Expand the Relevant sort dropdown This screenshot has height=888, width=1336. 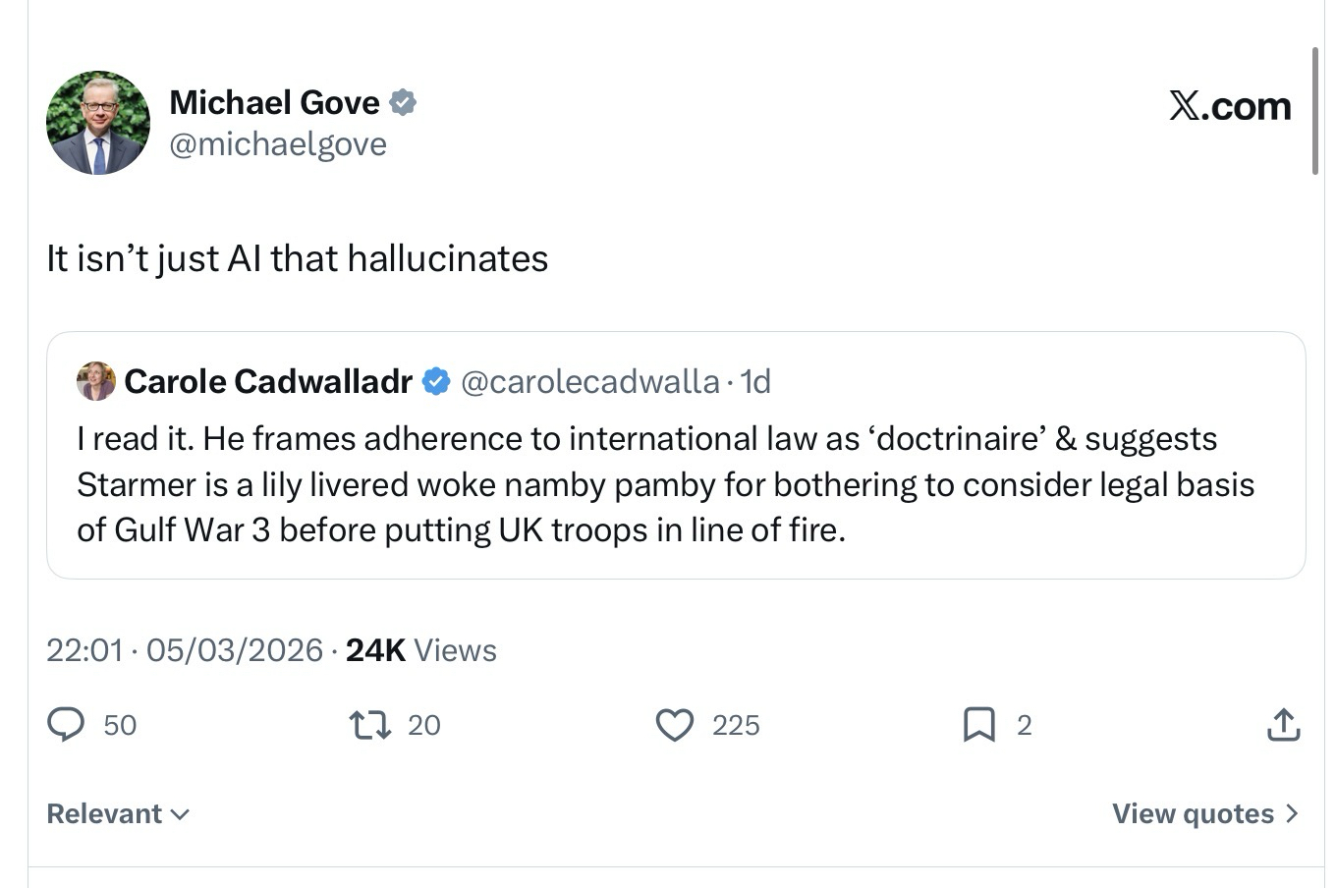(118, 813)
